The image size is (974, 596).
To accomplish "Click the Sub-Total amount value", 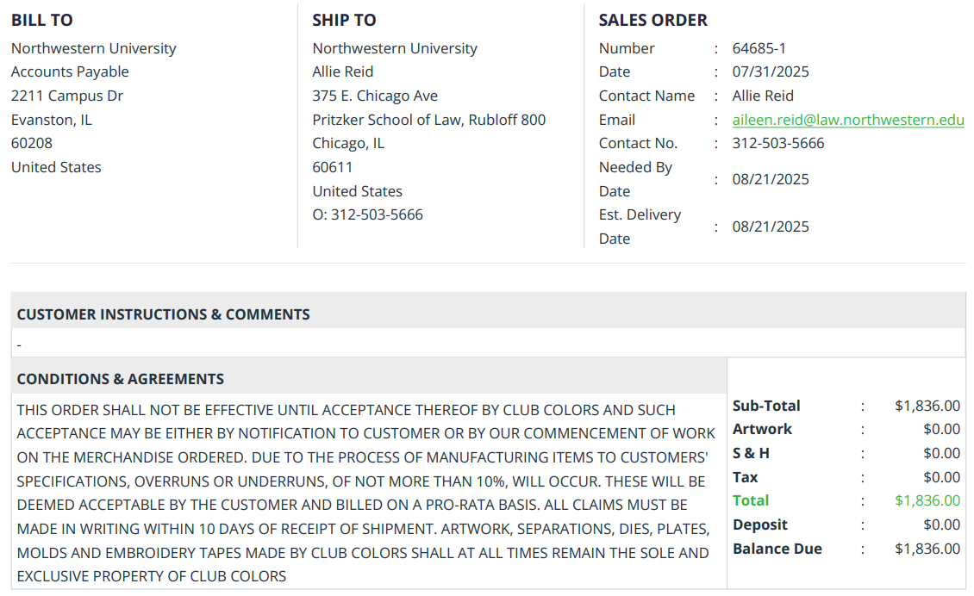I will (927, 406).
